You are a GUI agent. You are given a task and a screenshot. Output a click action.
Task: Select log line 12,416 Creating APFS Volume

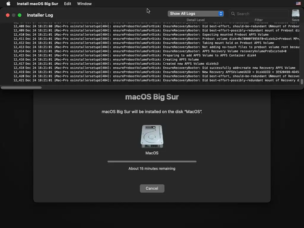pos(106,59)
